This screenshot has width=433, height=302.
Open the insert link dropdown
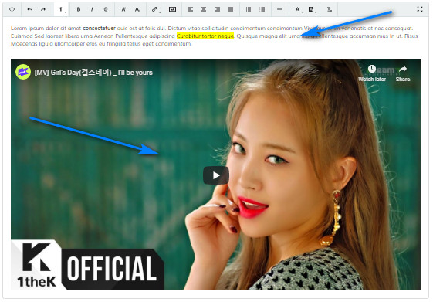[155, 9]
